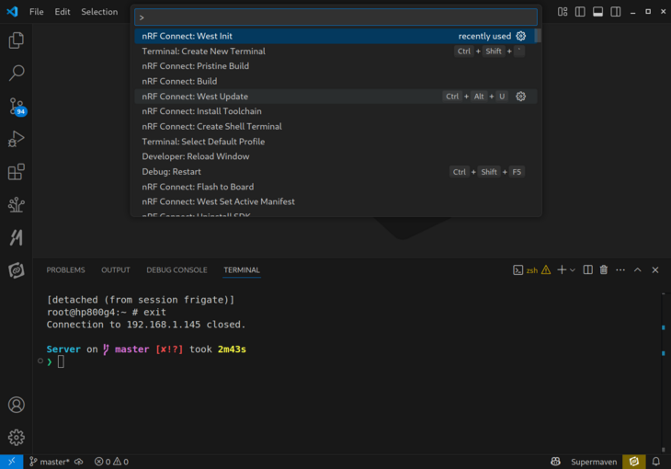Screen dimensions: 671x469
Task: Click the command palette list scrollbar
Action: [x=539, y=36]
